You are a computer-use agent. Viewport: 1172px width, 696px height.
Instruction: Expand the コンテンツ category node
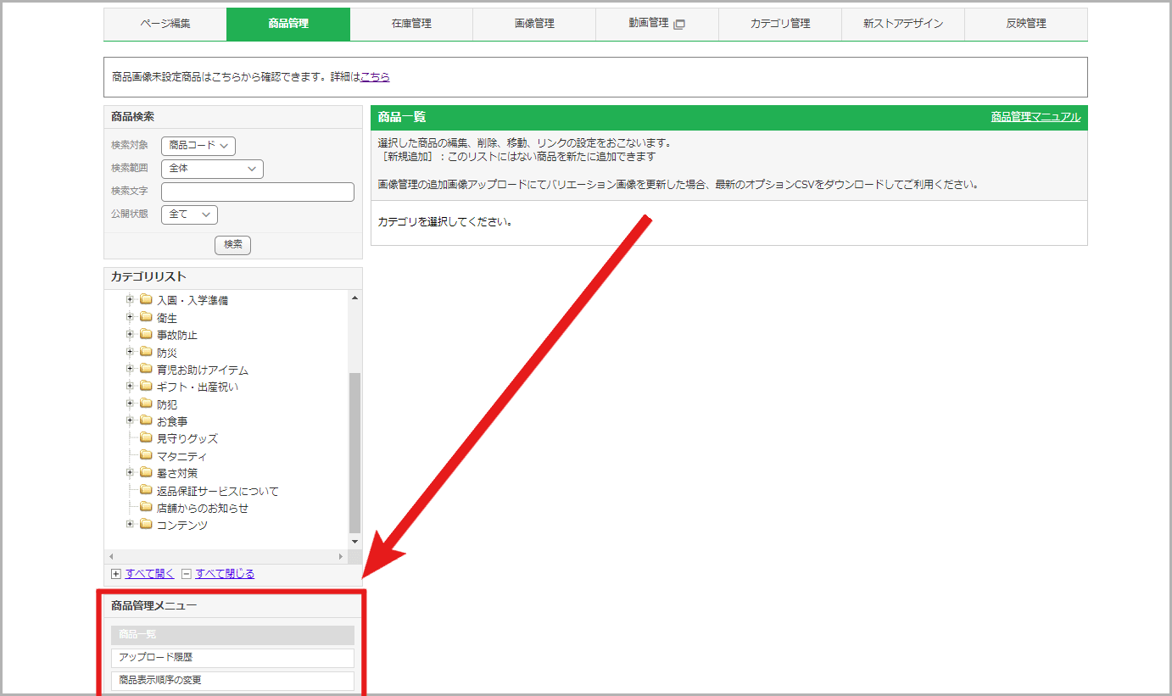131,525
